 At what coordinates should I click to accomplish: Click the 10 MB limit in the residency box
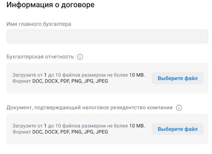[137, 126]
